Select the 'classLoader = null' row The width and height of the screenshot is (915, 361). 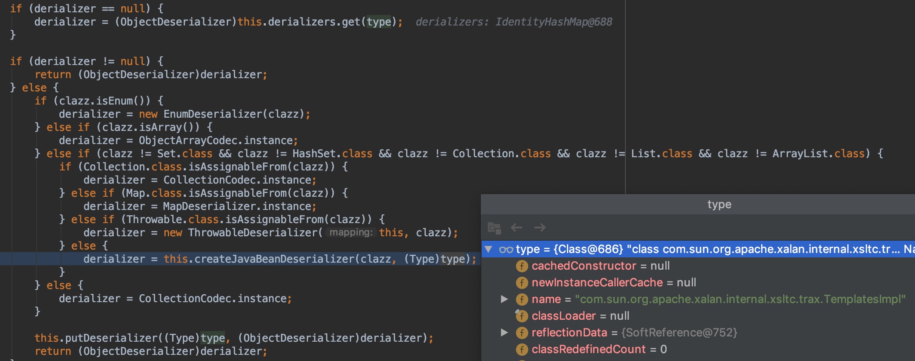pos(698,316)
